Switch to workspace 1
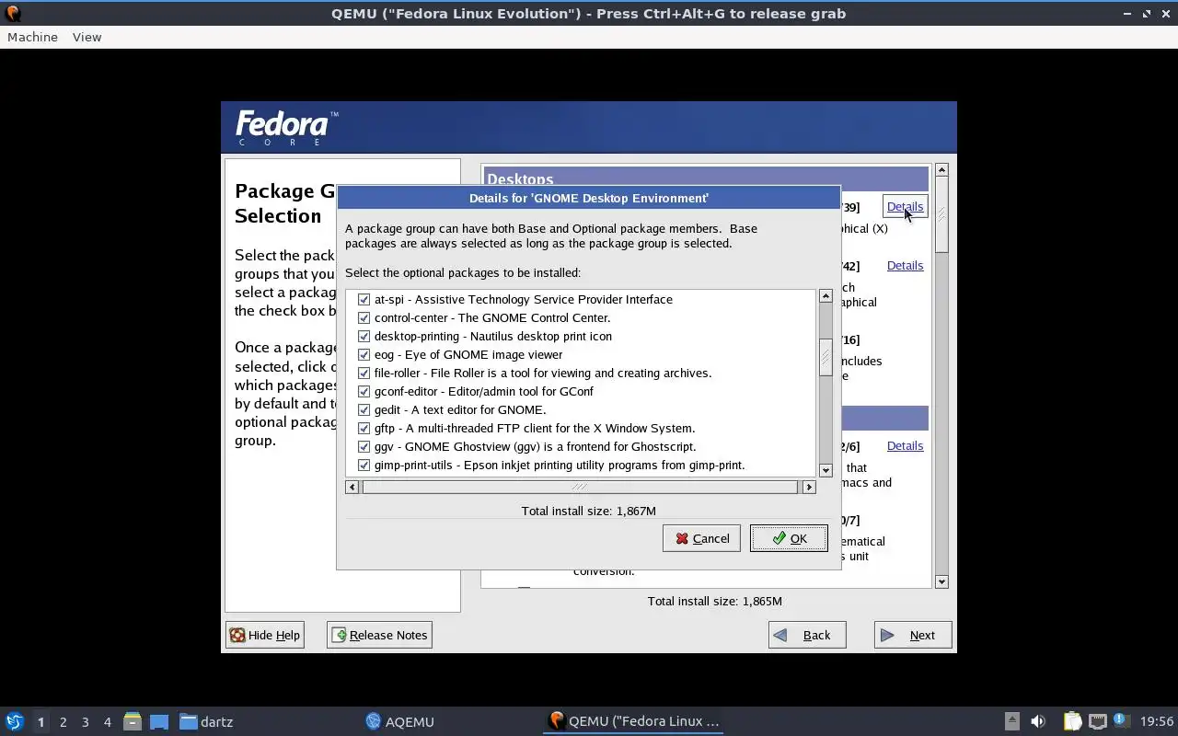Image resolution: width=1178 pixels, height=736 pixels. point(40,722)
